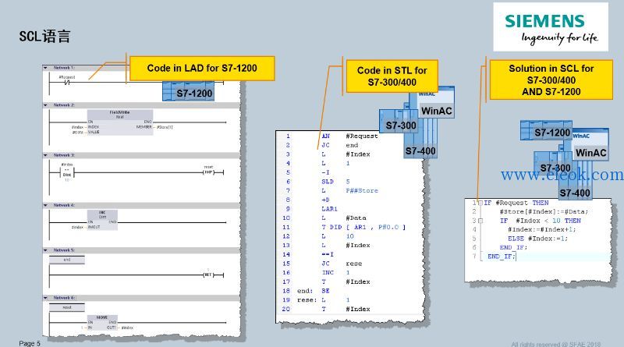Click the S7-300 badge above the STL code

(399, 122)
